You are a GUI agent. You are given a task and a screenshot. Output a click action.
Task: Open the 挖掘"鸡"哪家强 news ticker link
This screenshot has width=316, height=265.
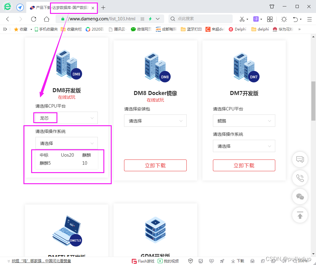pos(41,261)
